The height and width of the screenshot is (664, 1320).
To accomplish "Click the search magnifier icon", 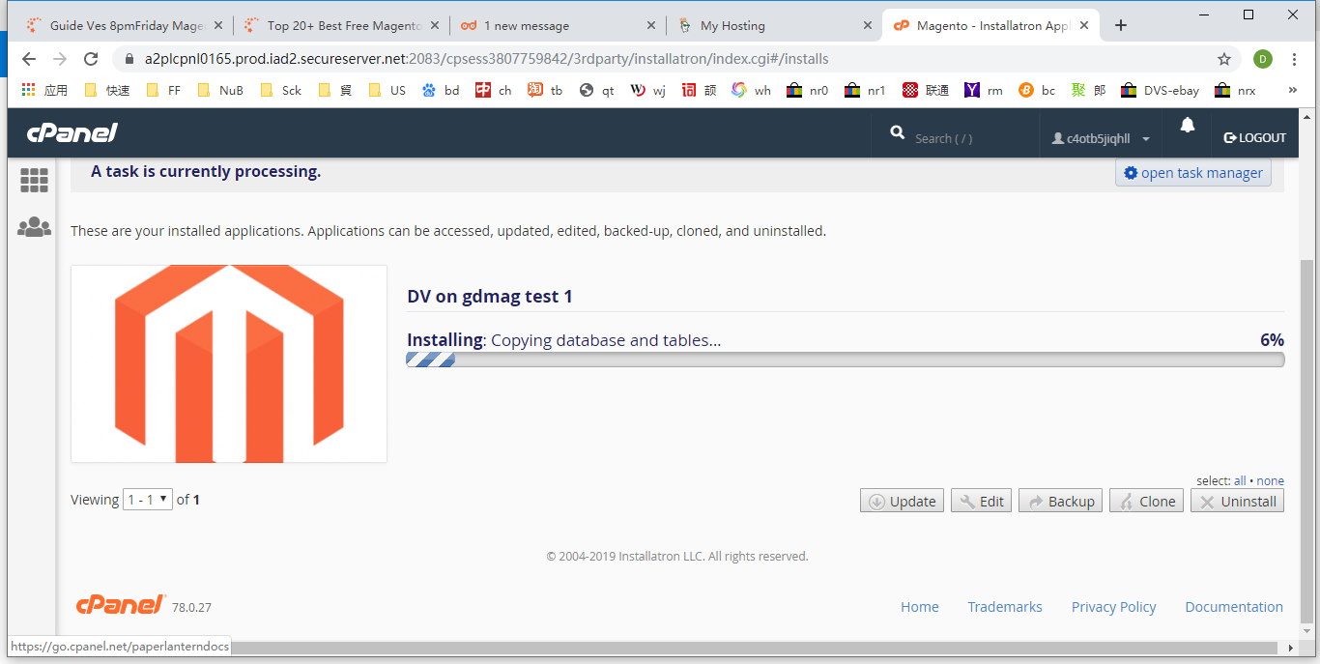I will [898, 132].
